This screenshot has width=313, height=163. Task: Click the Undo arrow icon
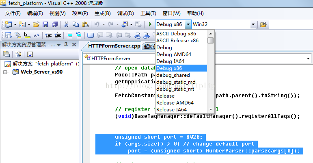click(x=97, y=24)
